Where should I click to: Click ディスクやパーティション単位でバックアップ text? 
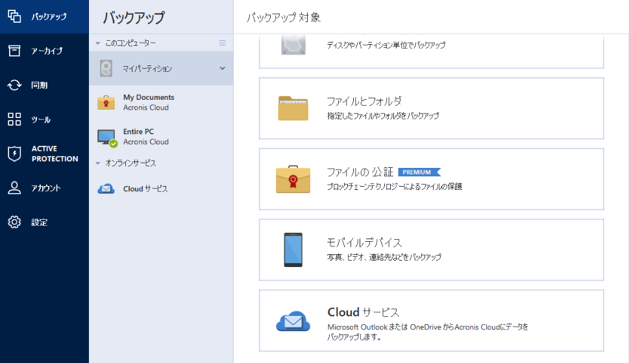[x=386, y=45]
